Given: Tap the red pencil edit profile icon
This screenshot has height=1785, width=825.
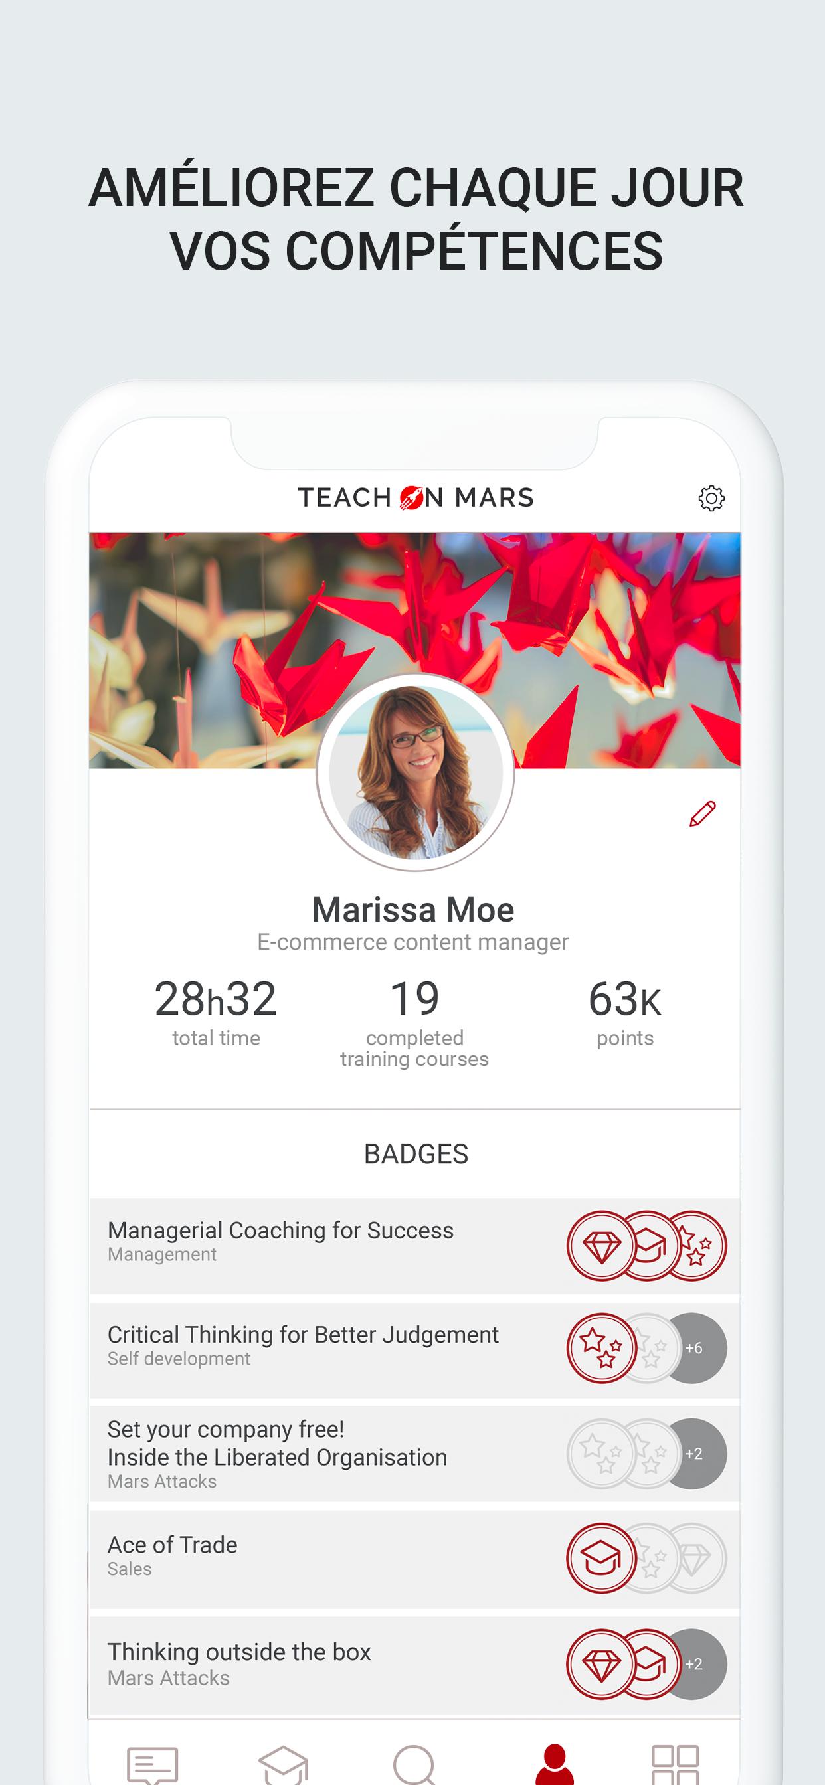Looking at the screenshot, I should [x=702, y=813].
